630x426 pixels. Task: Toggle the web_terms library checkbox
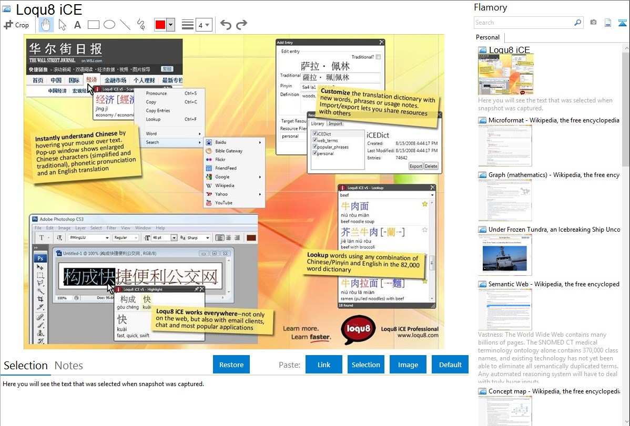315,140
